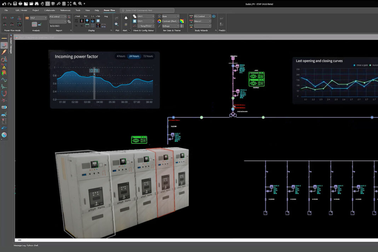The width and height of the screenshot is (378, 252).
Task: Click the magnifier Plot icon
Action: click(117, 24)
